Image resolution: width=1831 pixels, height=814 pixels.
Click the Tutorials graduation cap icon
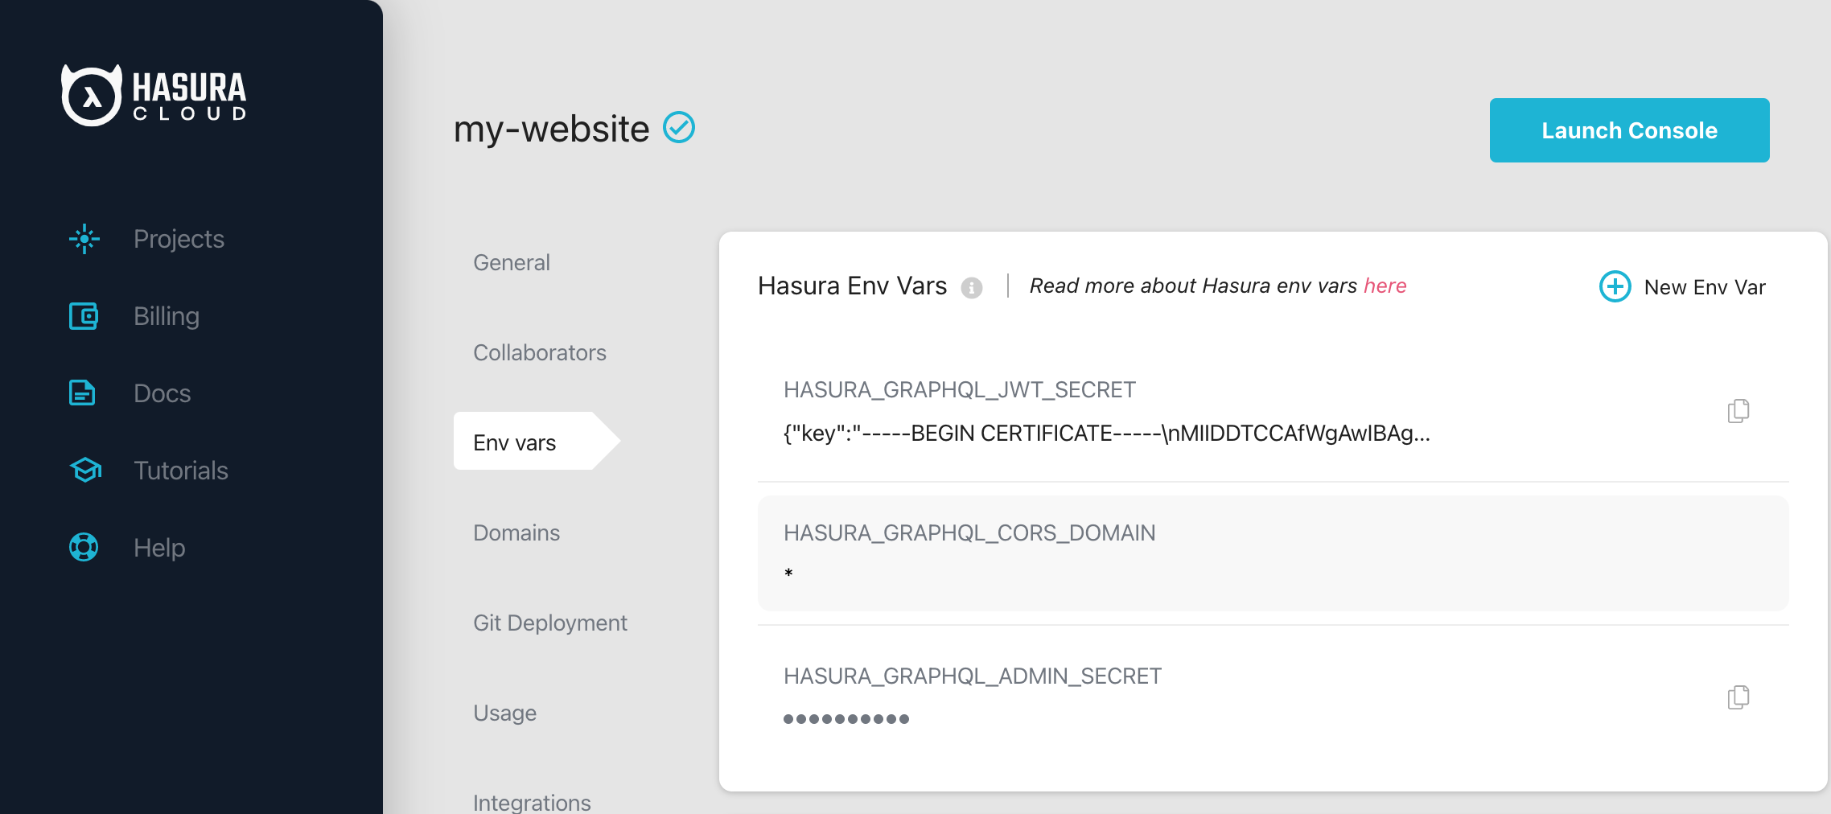pyautogui.click(x=85, y=470)
